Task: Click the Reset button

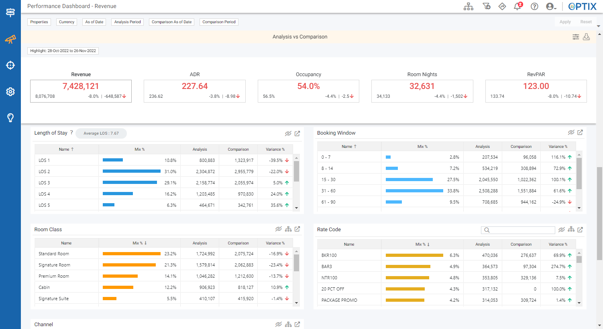Action: coord(586,22)
